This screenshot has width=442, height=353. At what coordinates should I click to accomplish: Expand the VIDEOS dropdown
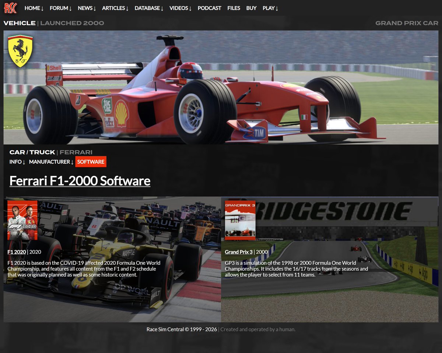click(x=180, y=8)
